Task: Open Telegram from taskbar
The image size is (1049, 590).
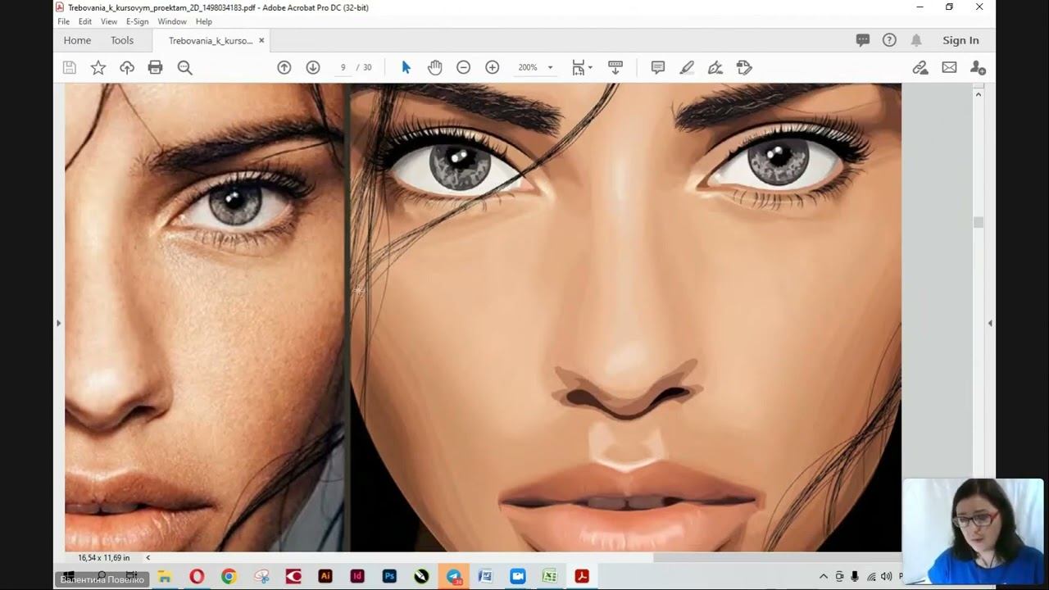Action: pos(454,576)
